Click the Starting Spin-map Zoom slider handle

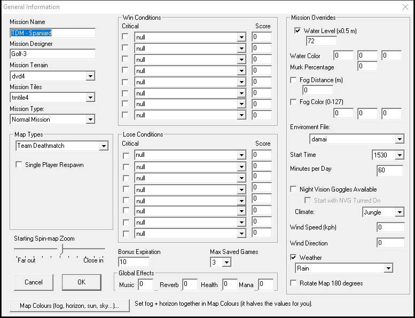coord(60,249)
